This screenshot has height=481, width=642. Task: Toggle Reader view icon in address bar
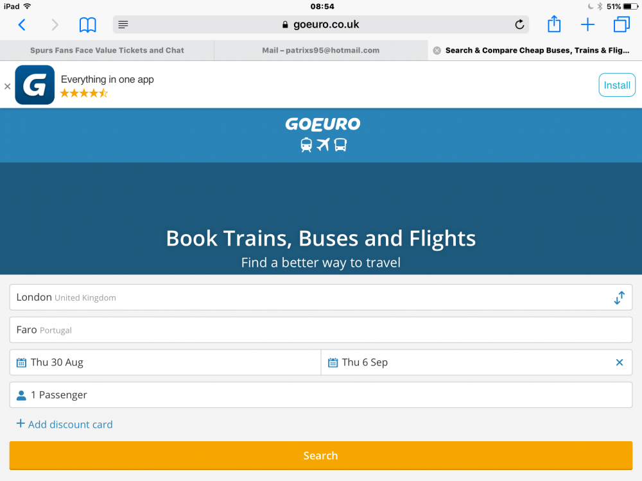[x=123, y=24]
